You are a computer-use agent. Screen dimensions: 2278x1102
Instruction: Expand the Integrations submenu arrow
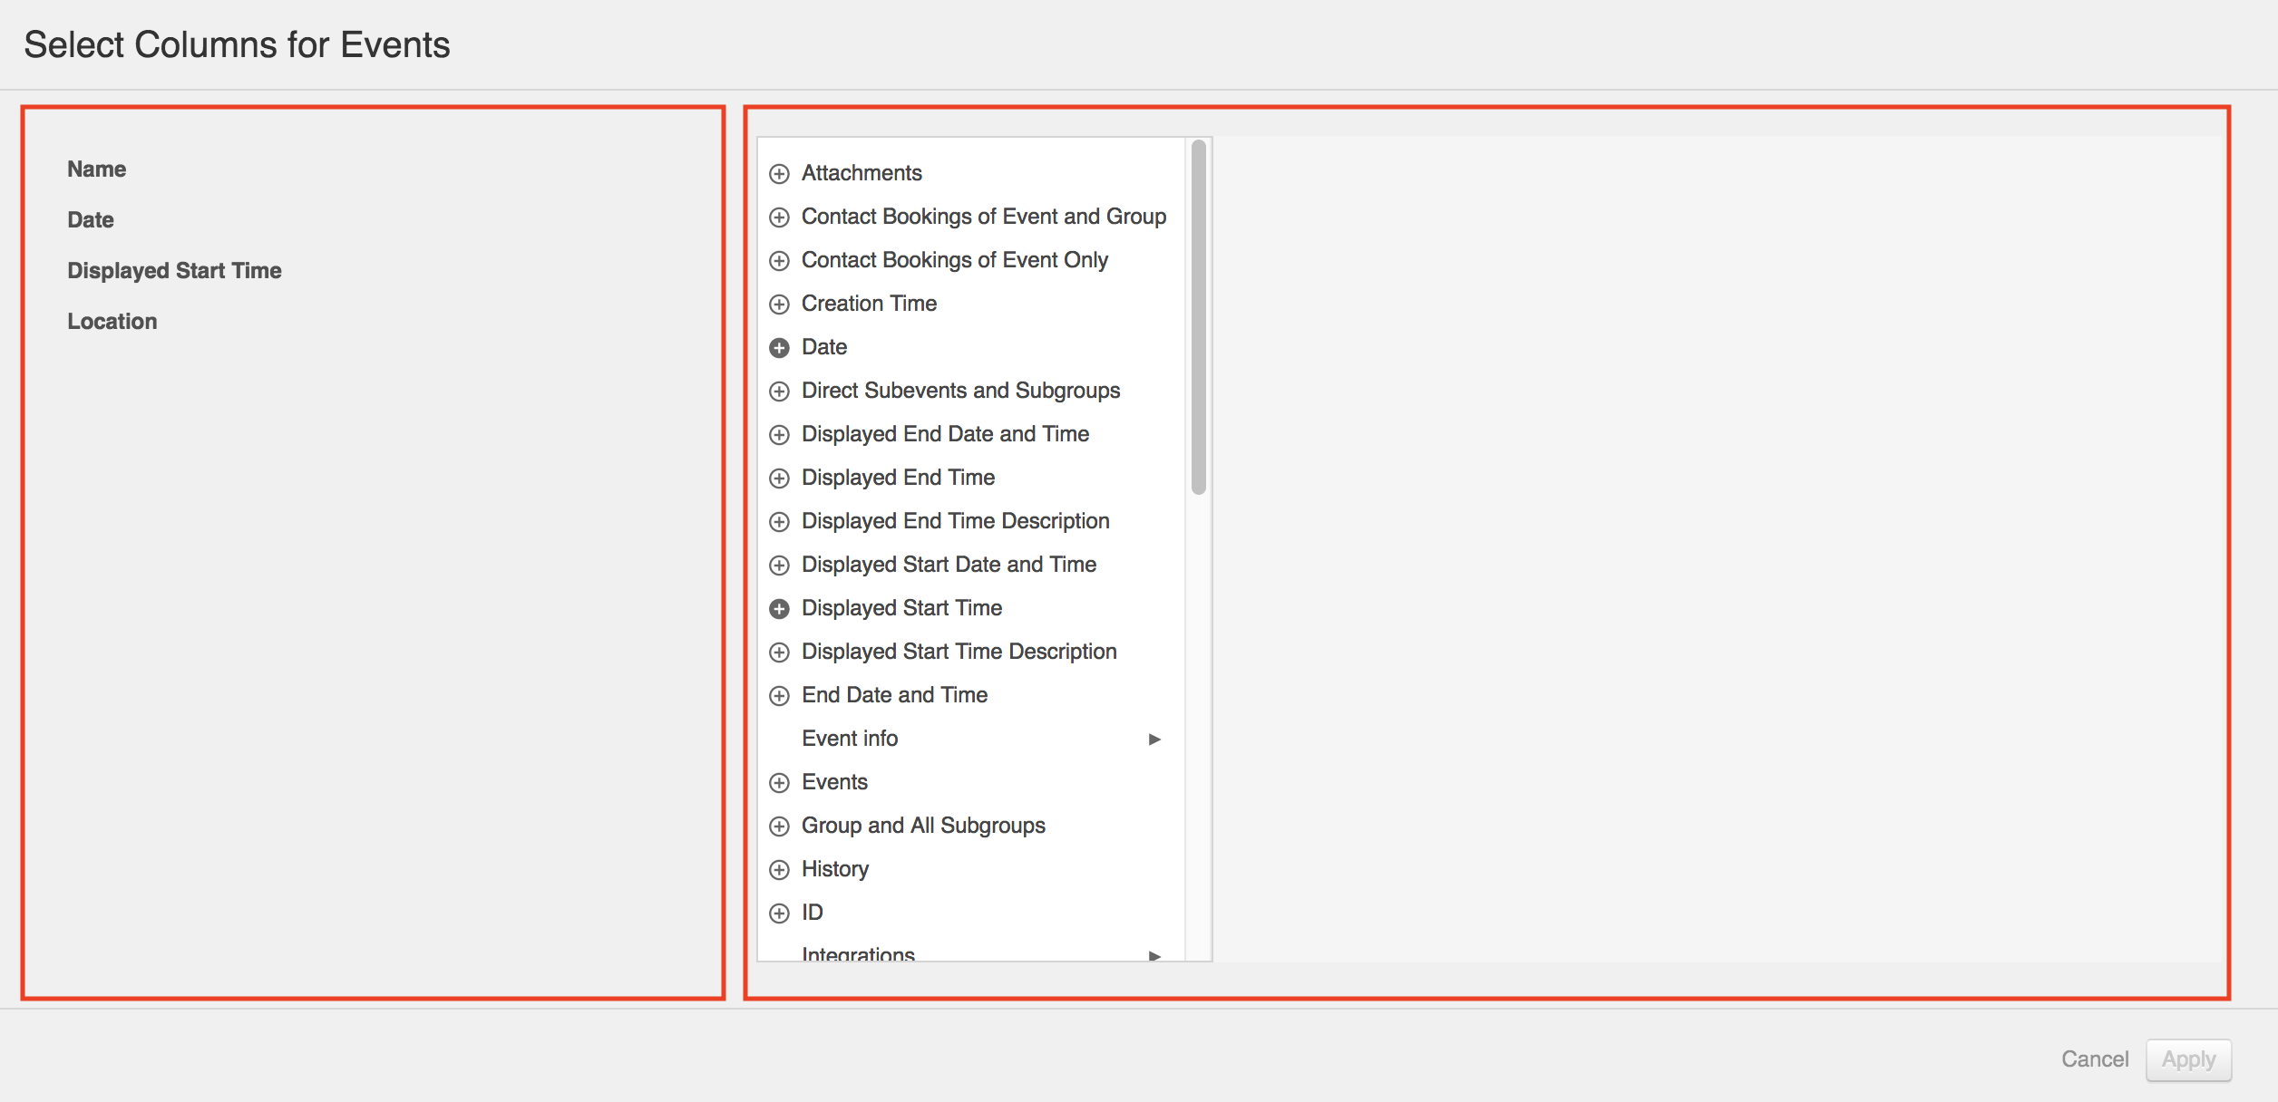[x=1154, y=955]
